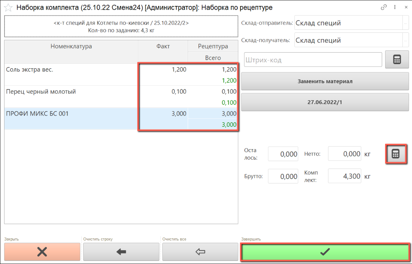Viewport: 412px width, 264px height.
Task: Edit the Брутто weight field
Action: pos(283,176)
